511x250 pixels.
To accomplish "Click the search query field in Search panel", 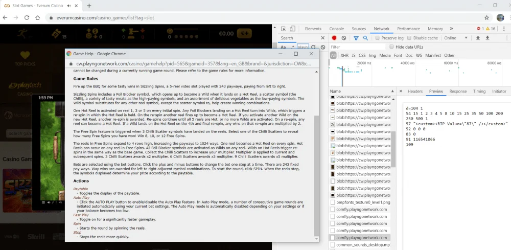I will pos(303,47).
